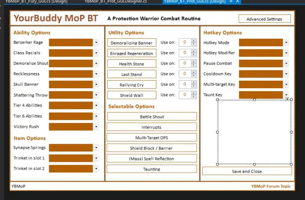305x200 pixels.
Task: Open the Tier 4 Abilities dropdown
Action: [96, 105]
